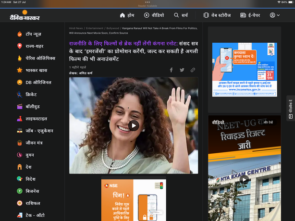
Task: Open iPad multitasking three-dots menu
Action: coord(147,2)
